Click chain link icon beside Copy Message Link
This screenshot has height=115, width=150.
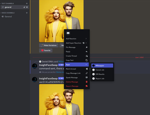(86, 73)
